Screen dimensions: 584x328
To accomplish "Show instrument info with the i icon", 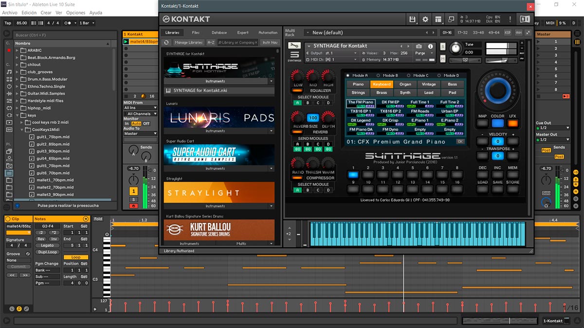I will coord(430,46).
